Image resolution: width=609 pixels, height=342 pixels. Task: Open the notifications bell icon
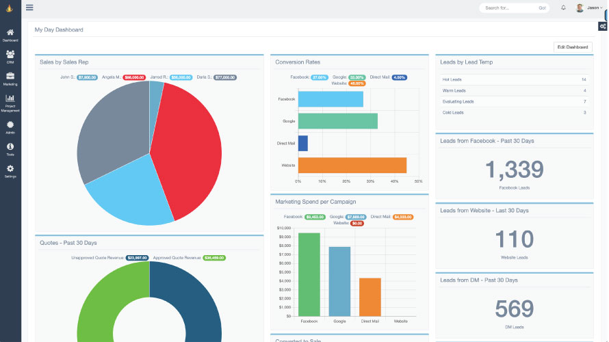[x=563, y=8]
